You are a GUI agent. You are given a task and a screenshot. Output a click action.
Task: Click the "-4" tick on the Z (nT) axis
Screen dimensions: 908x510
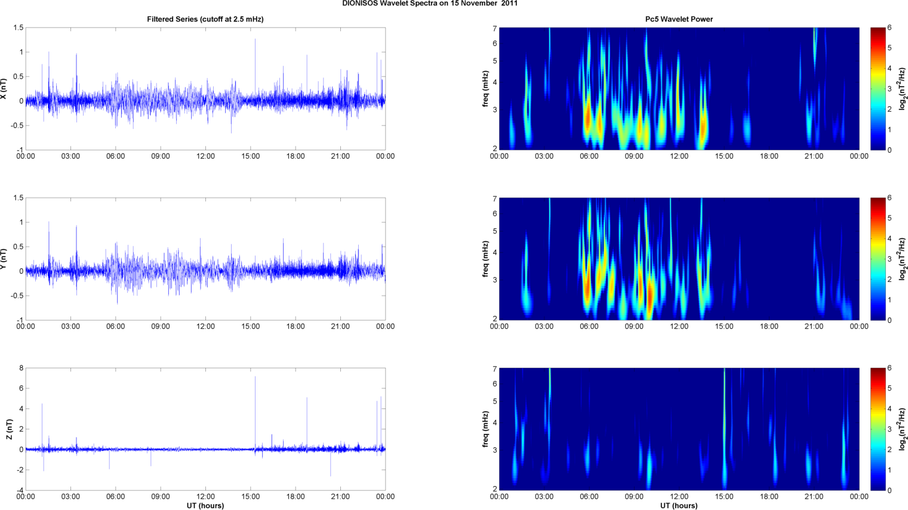(x=19, y=491)
